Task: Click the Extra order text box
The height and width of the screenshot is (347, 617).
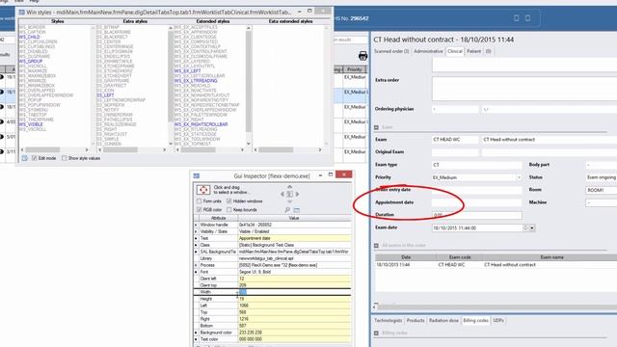Action: pyautogui.click(x=524, y=89)
